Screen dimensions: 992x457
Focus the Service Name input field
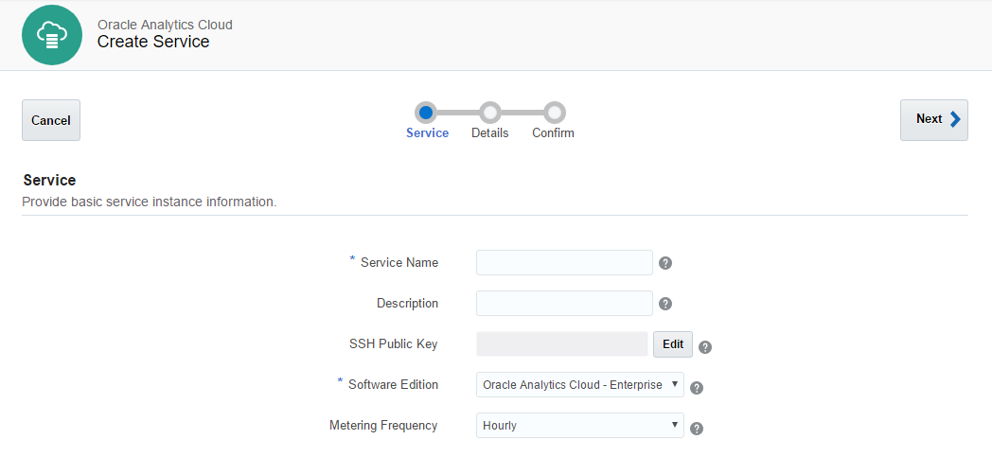click(x=564, y=262)
